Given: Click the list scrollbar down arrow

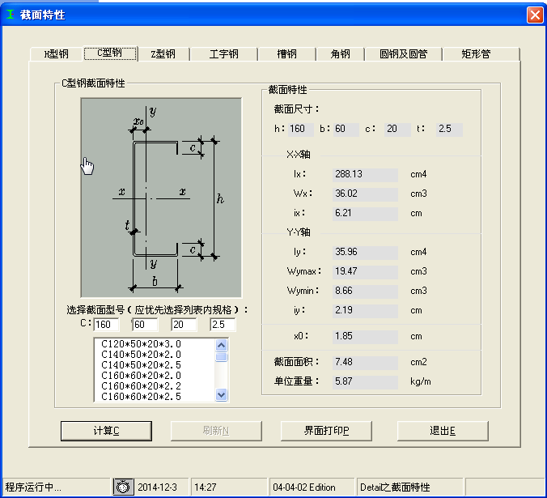Looking at the screenshot, I should (x=222, y=394).
